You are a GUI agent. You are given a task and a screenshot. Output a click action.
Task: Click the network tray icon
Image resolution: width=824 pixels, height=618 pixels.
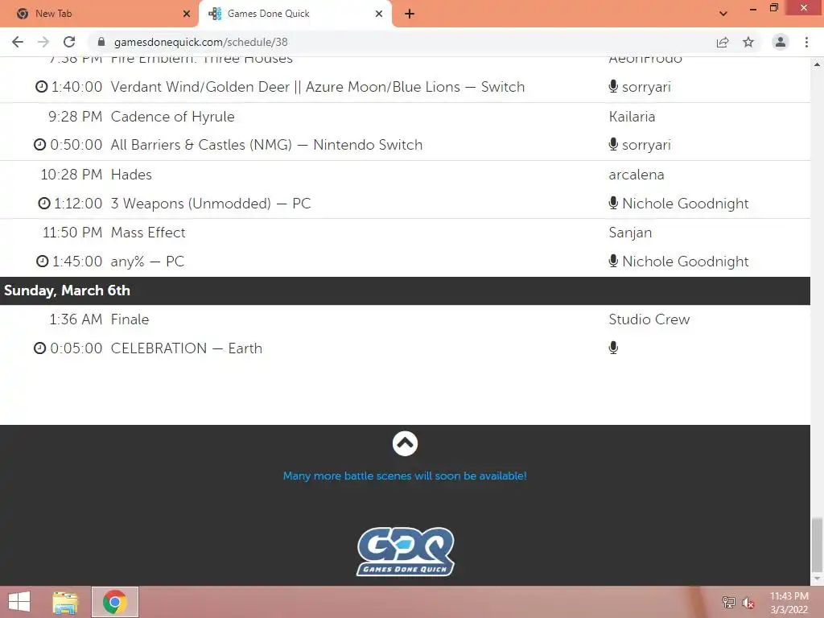728,602
